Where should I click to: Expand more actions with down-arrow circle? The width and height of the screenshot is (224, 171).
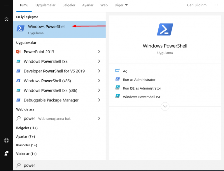(165, 106)
